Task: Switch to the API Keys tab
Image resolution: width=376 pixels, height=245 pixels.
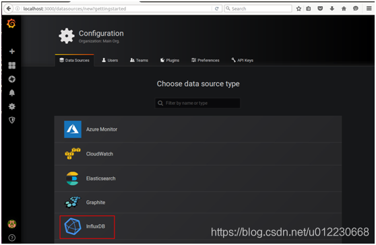Action: 243,61
